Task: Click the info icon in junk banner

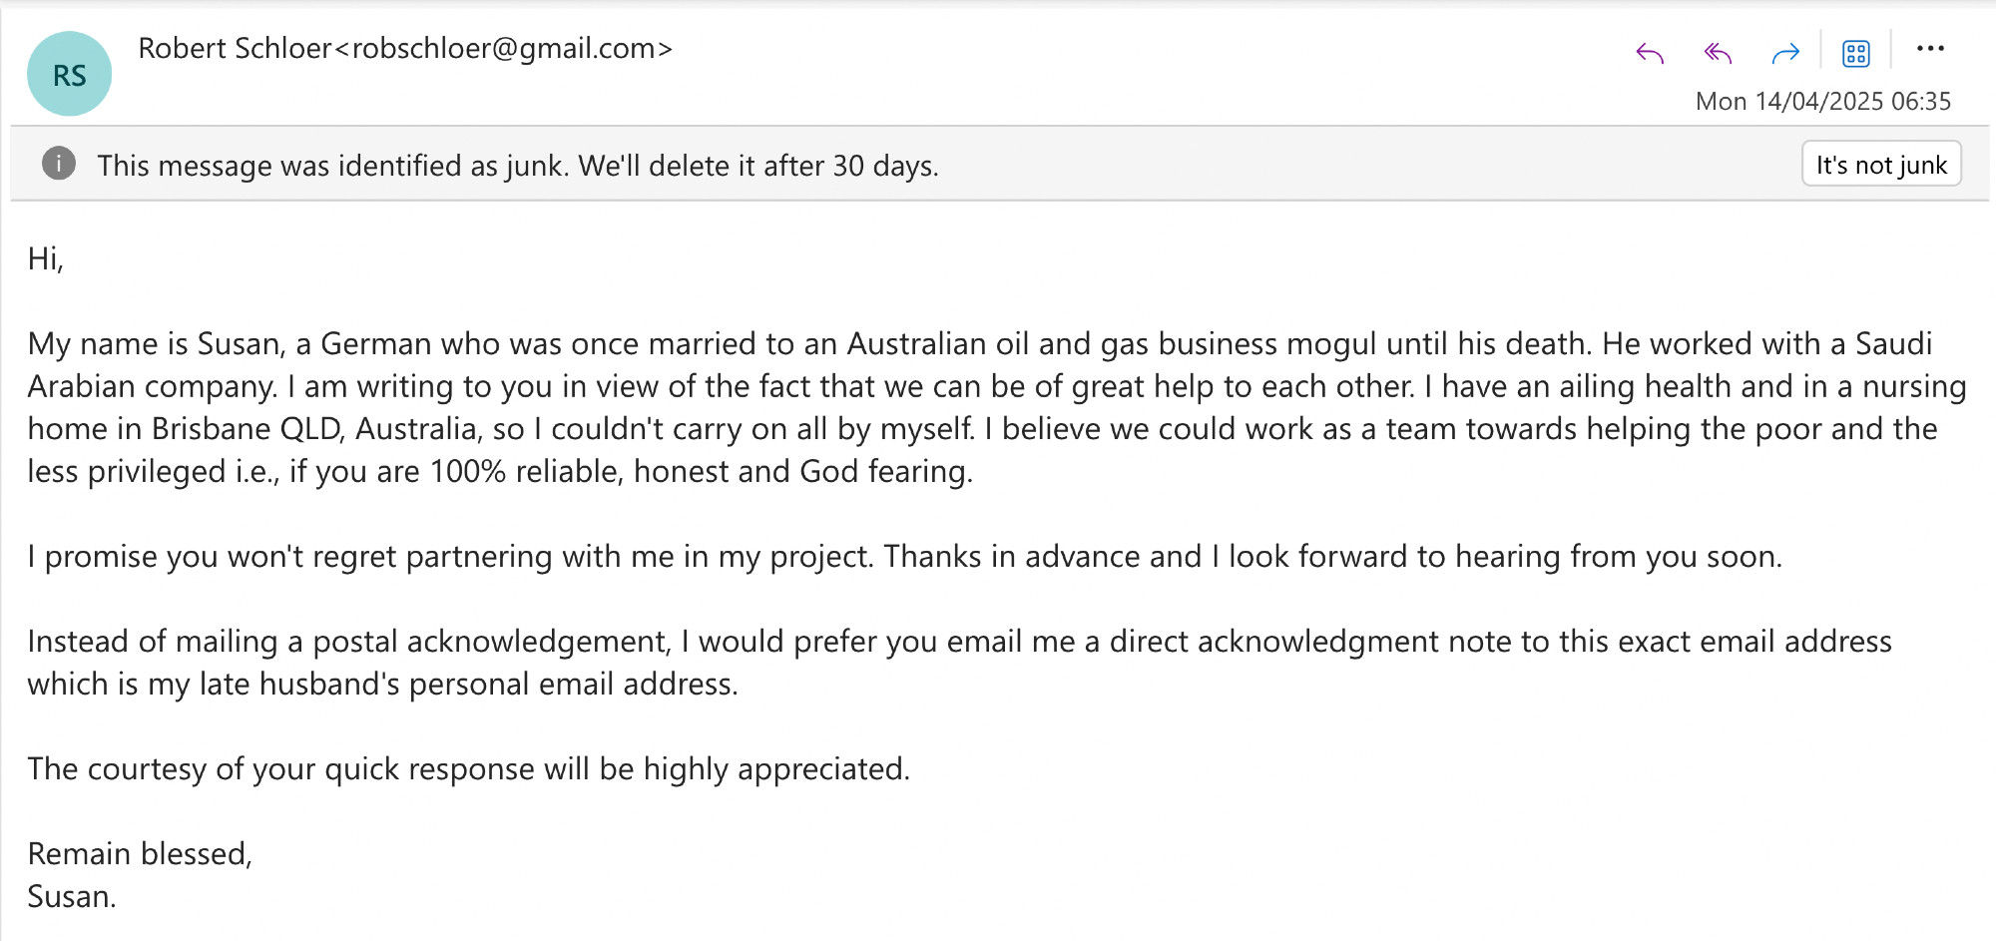Action: click(59, 164)
